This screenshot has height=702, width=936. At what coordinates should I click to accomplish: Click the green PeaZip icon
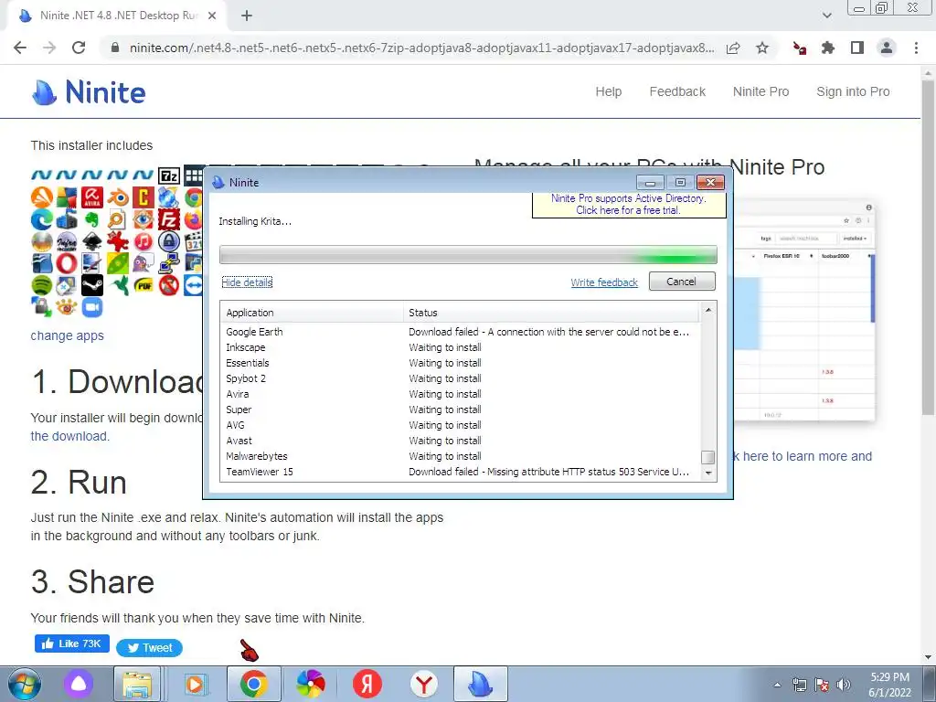118,263
